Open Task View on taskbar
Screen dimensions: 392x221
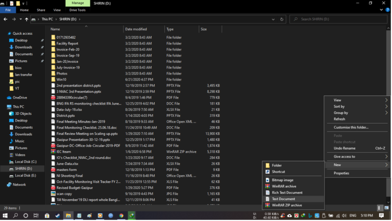pyautogui.click(x=36, y=216)
